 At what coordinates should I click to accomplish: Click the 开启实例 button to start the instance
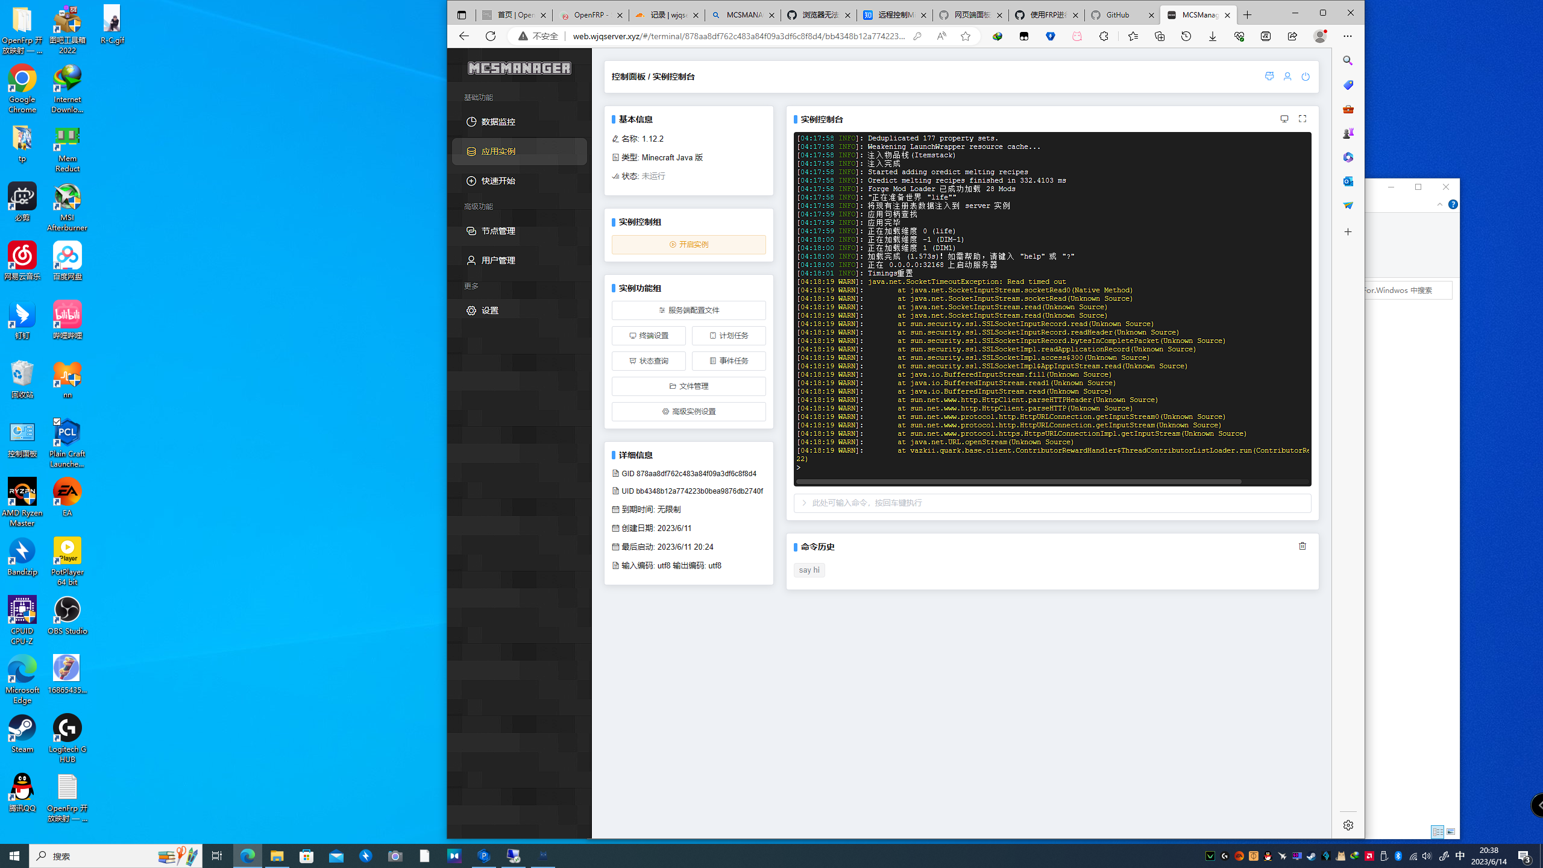pyautogui.click(x=688, y=245)
